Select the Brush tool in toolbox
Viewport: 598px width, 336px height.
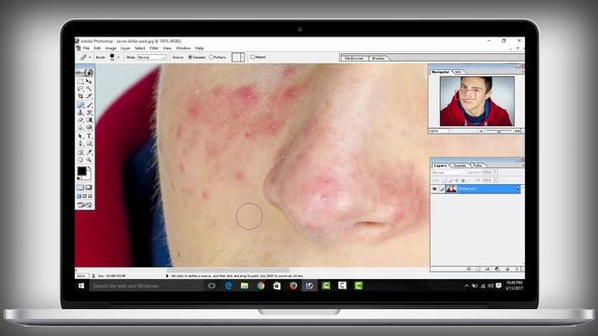pos(89,105)
